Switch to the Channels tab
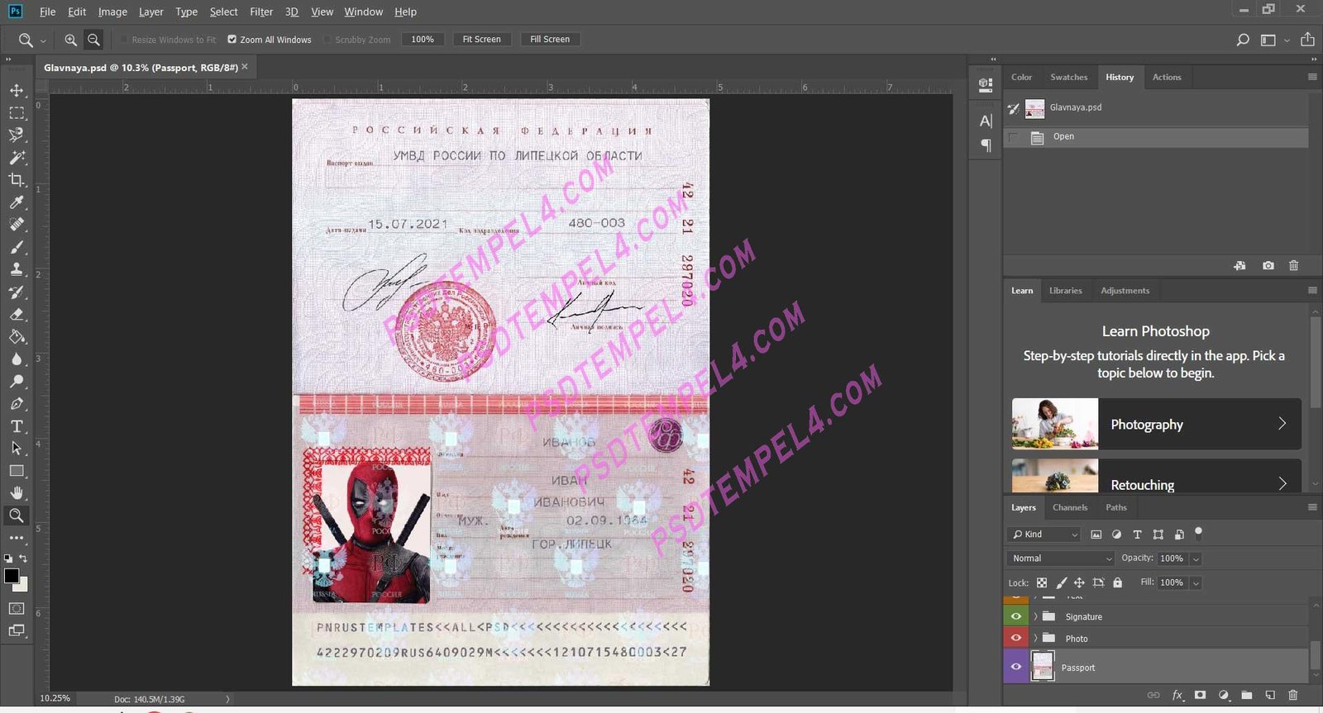The image size is (1323, 713). (1070, 507)
